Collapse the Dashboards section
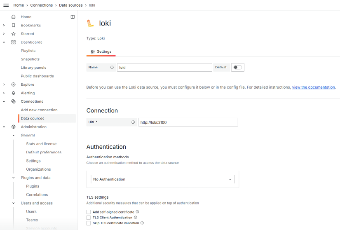 coord(4,42)
